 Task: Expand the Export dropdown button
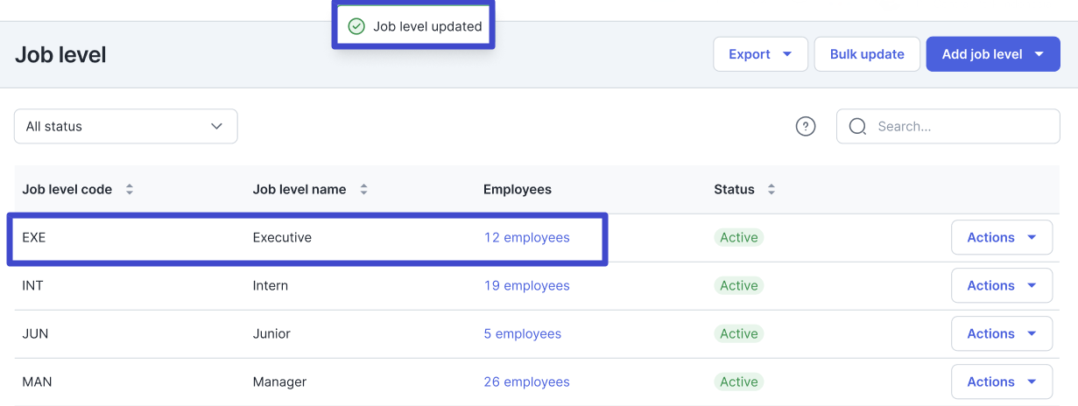pyautogui.click(x=759, y=54)
